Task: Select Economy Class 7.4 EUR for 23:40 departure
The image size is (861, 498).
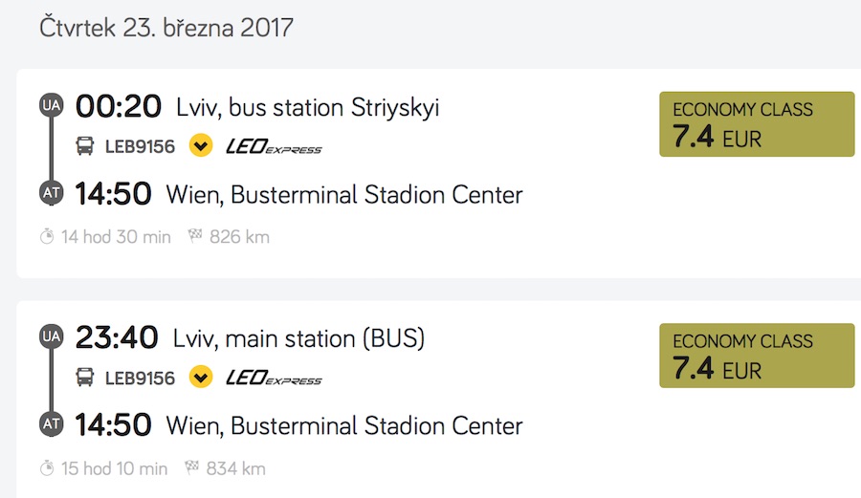Action: point(756,356)
